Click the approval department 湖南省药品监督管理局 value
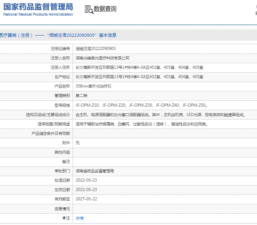The width and height of the screenshot is (257, 225). point(95,171)
